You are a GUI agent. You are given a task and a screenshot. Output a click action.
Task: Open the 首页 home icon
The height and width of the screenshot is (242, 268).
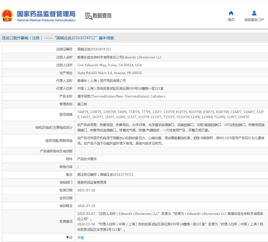coord(231,13)
